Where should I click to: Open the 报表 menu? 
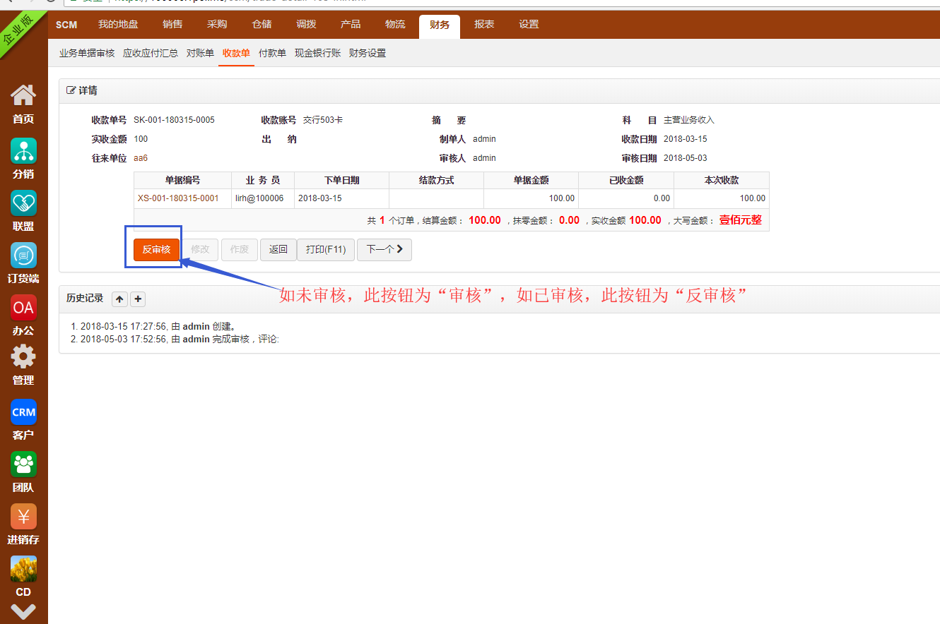(484, 25)
